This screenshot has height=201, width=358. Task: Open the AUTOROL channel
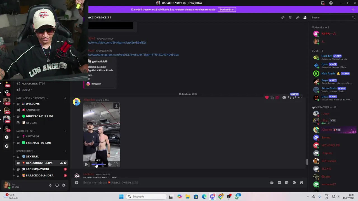[x=41, y=136]
